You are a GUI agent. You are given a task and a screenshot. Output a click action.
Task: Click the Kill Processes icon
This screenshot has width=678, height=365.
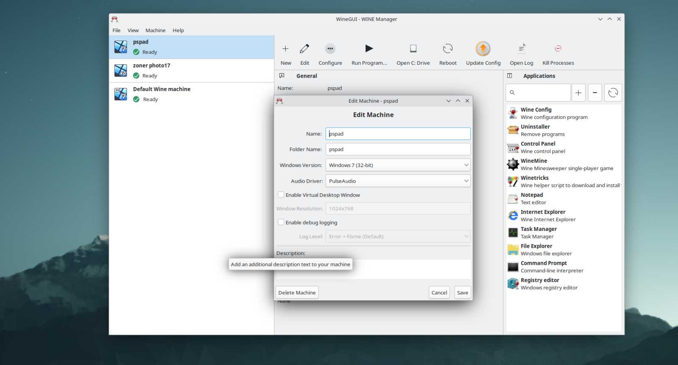(558, 49)
